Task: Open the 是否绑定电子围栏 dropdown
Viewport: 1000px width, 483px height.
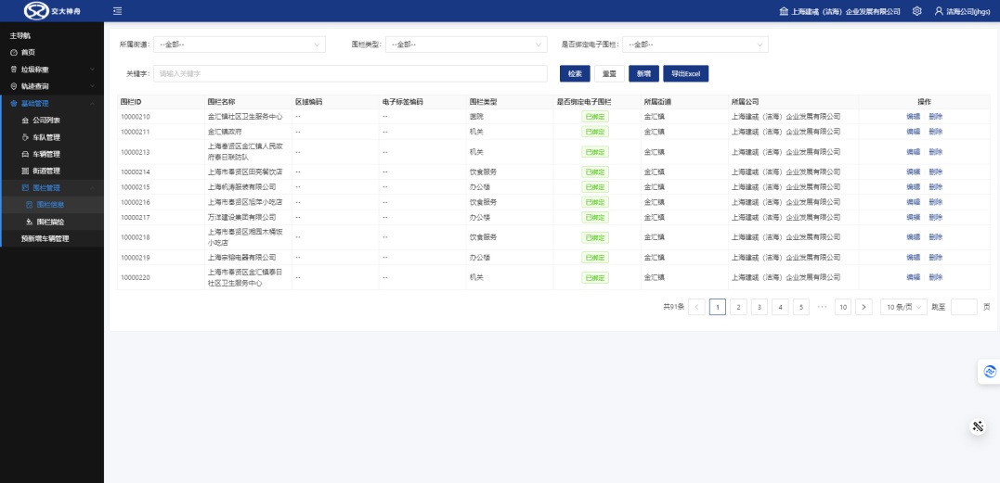Action: [x=695, y=44]
